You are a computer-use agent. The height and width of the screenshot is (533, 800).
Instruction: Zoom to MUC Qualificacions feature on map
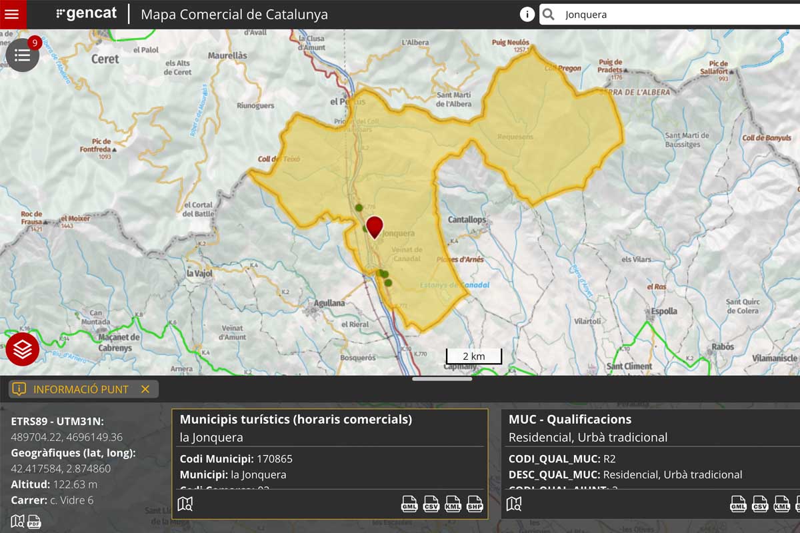point(513,504)
